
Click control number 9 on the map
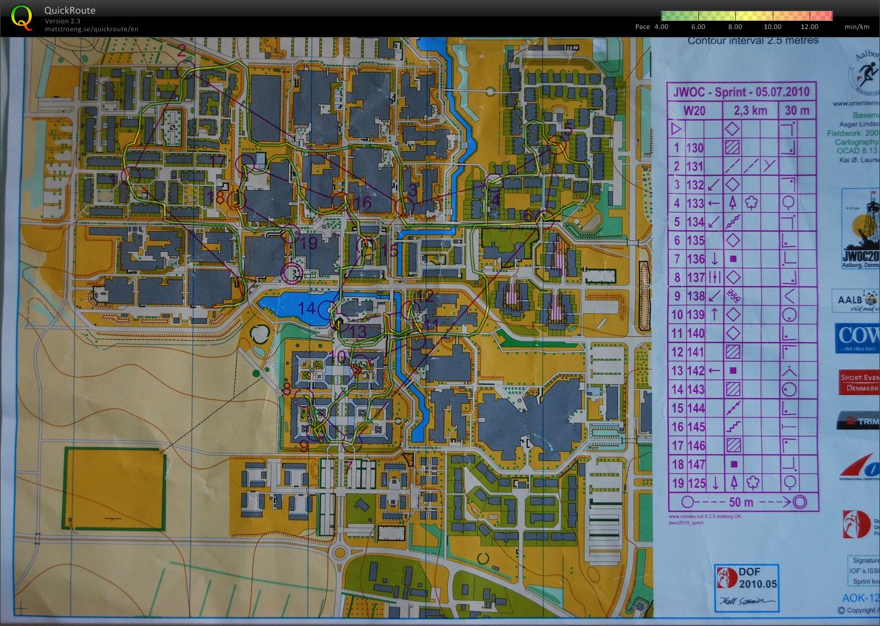304,446
